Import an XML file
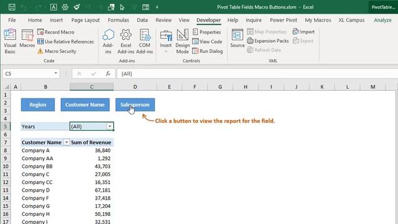Image resolution: width=398 pixels, height=224 pixels. [x=303, y=32]
